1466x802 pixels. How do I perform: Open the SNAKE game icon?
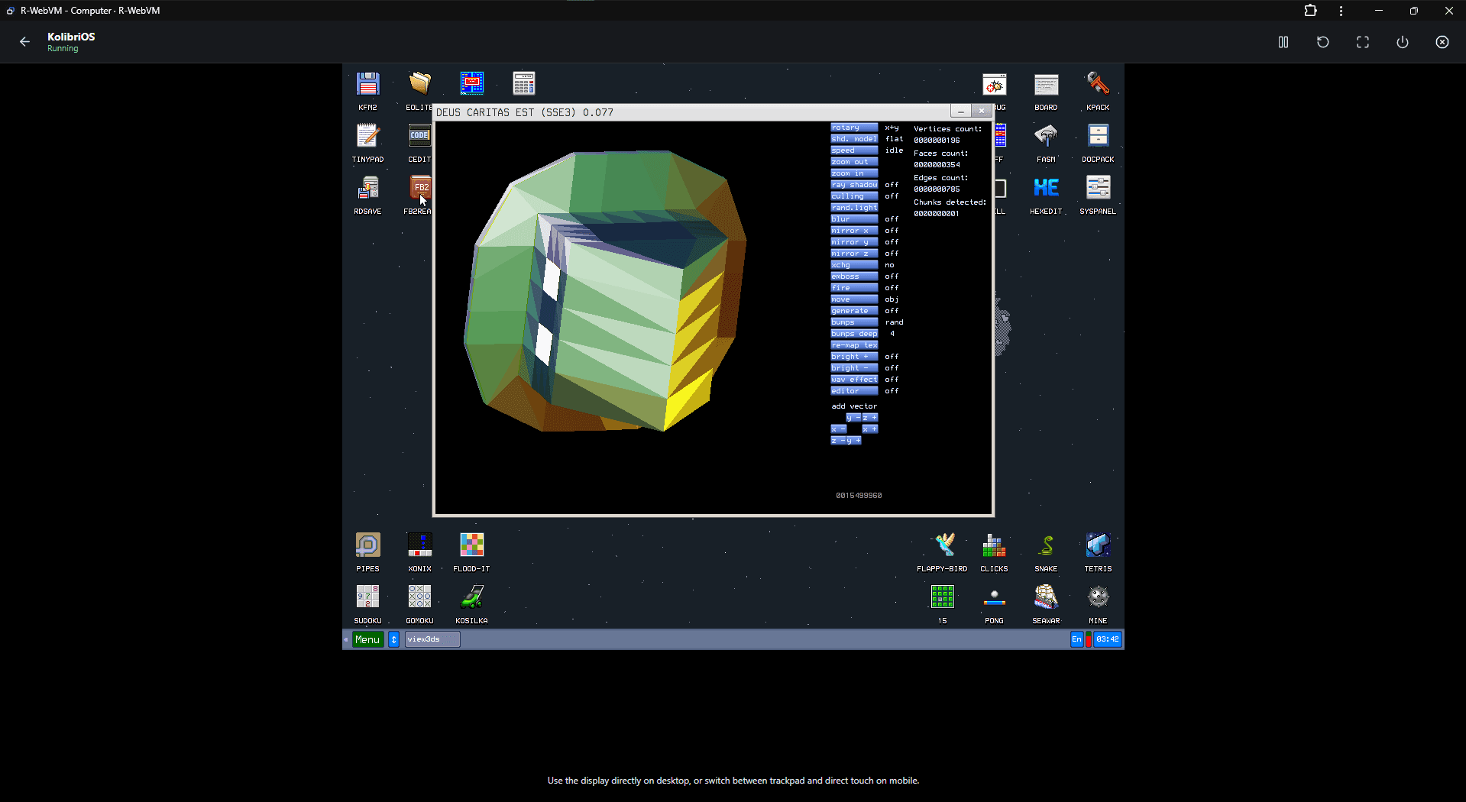tap(1046, 545)
